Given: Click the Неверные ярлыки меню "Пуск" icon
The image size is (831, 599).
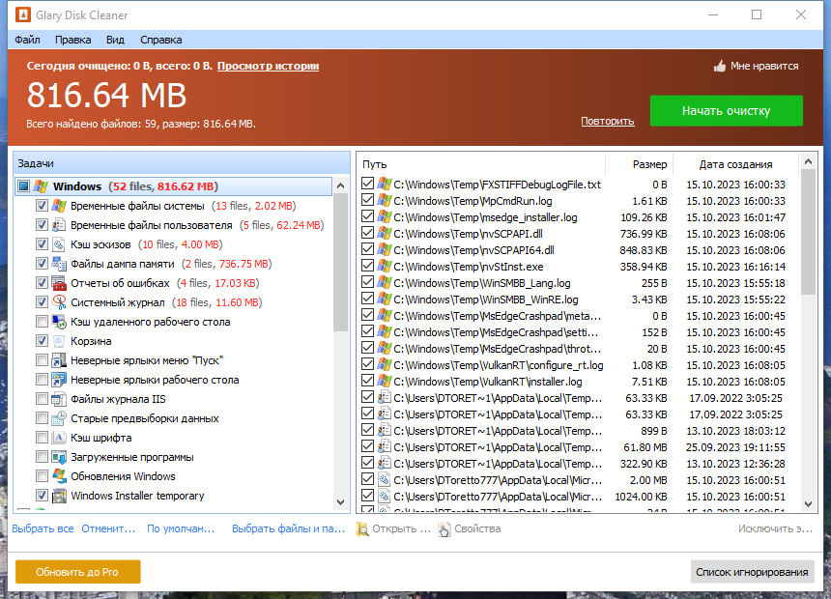Looking at the screenshot, I should coord(59,360).
